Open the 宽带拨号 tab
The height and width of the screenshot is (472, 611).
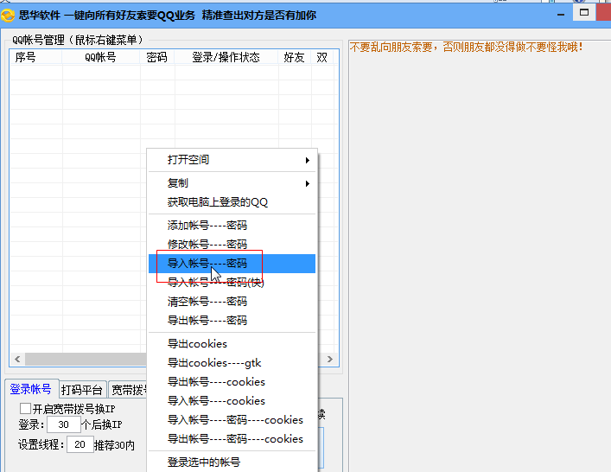[129, 390]
